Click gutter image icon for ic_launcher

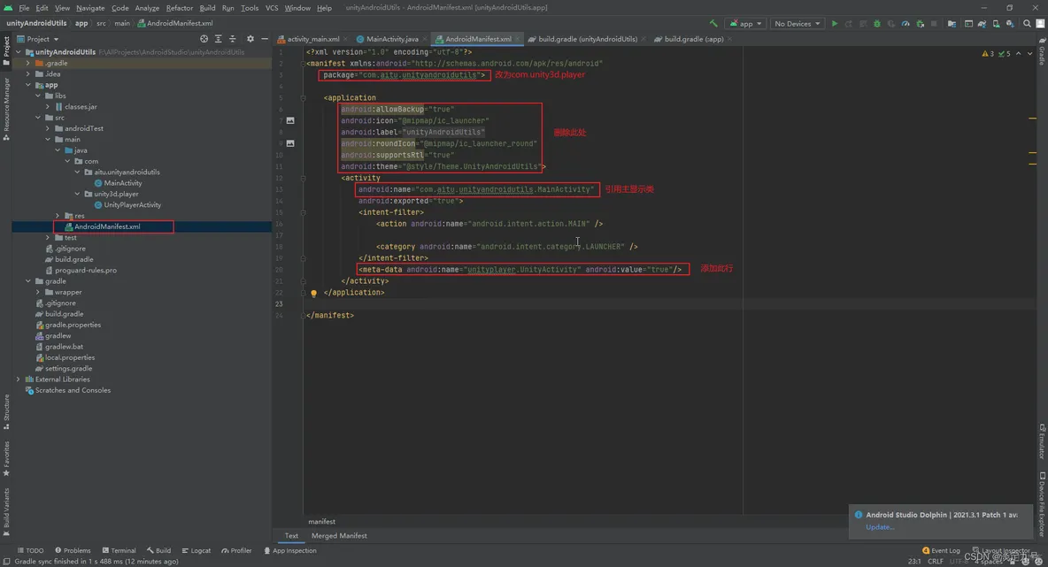pyautogui.click(x=290, y=120)
